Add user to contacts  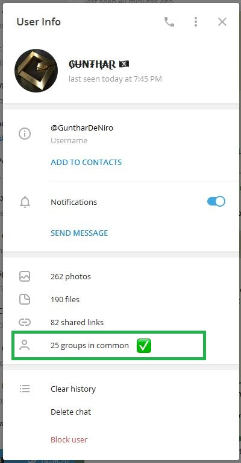pyautogui.click(x=86, y=163)
